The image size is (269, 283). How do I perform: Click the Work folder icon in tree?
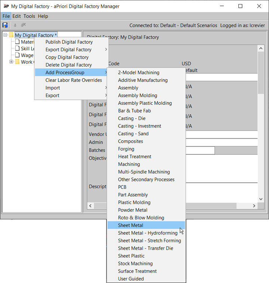click(x=17, y=62)
